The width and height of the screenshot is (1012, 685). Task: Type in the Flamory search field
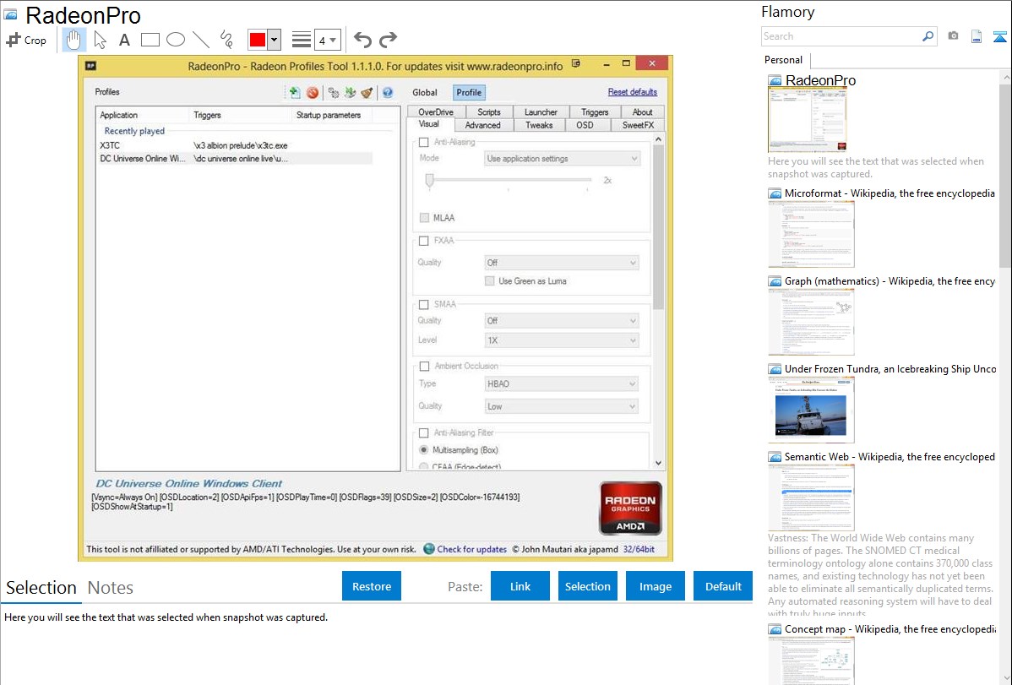pyautogui.click(x=841, y=36)
